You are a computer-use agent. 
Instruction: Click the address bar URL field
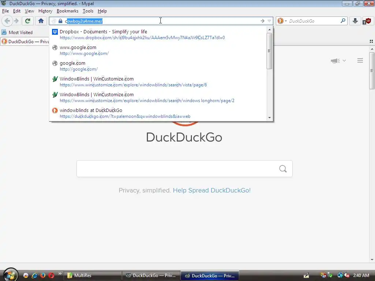coord(160,21)
